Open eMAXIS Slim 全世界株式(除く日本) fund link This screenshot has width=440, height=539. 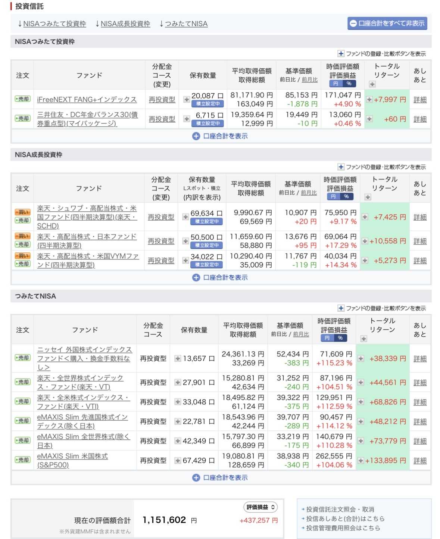click(84, 441)
